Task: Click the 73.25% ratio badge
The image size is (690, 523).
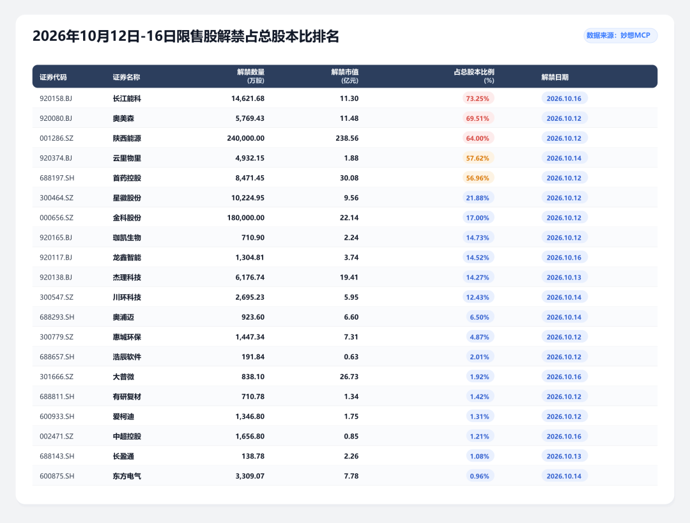Action: click(x=478, y=98)
